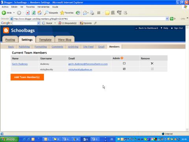Click the Internet zone status icon
The height and width of the screenshot is (142, 189).
(x=163, y=134)
